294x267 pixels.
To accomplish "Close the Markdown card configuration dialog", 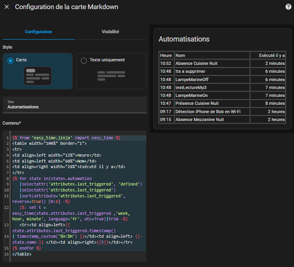I will click(x=7, y=7).
